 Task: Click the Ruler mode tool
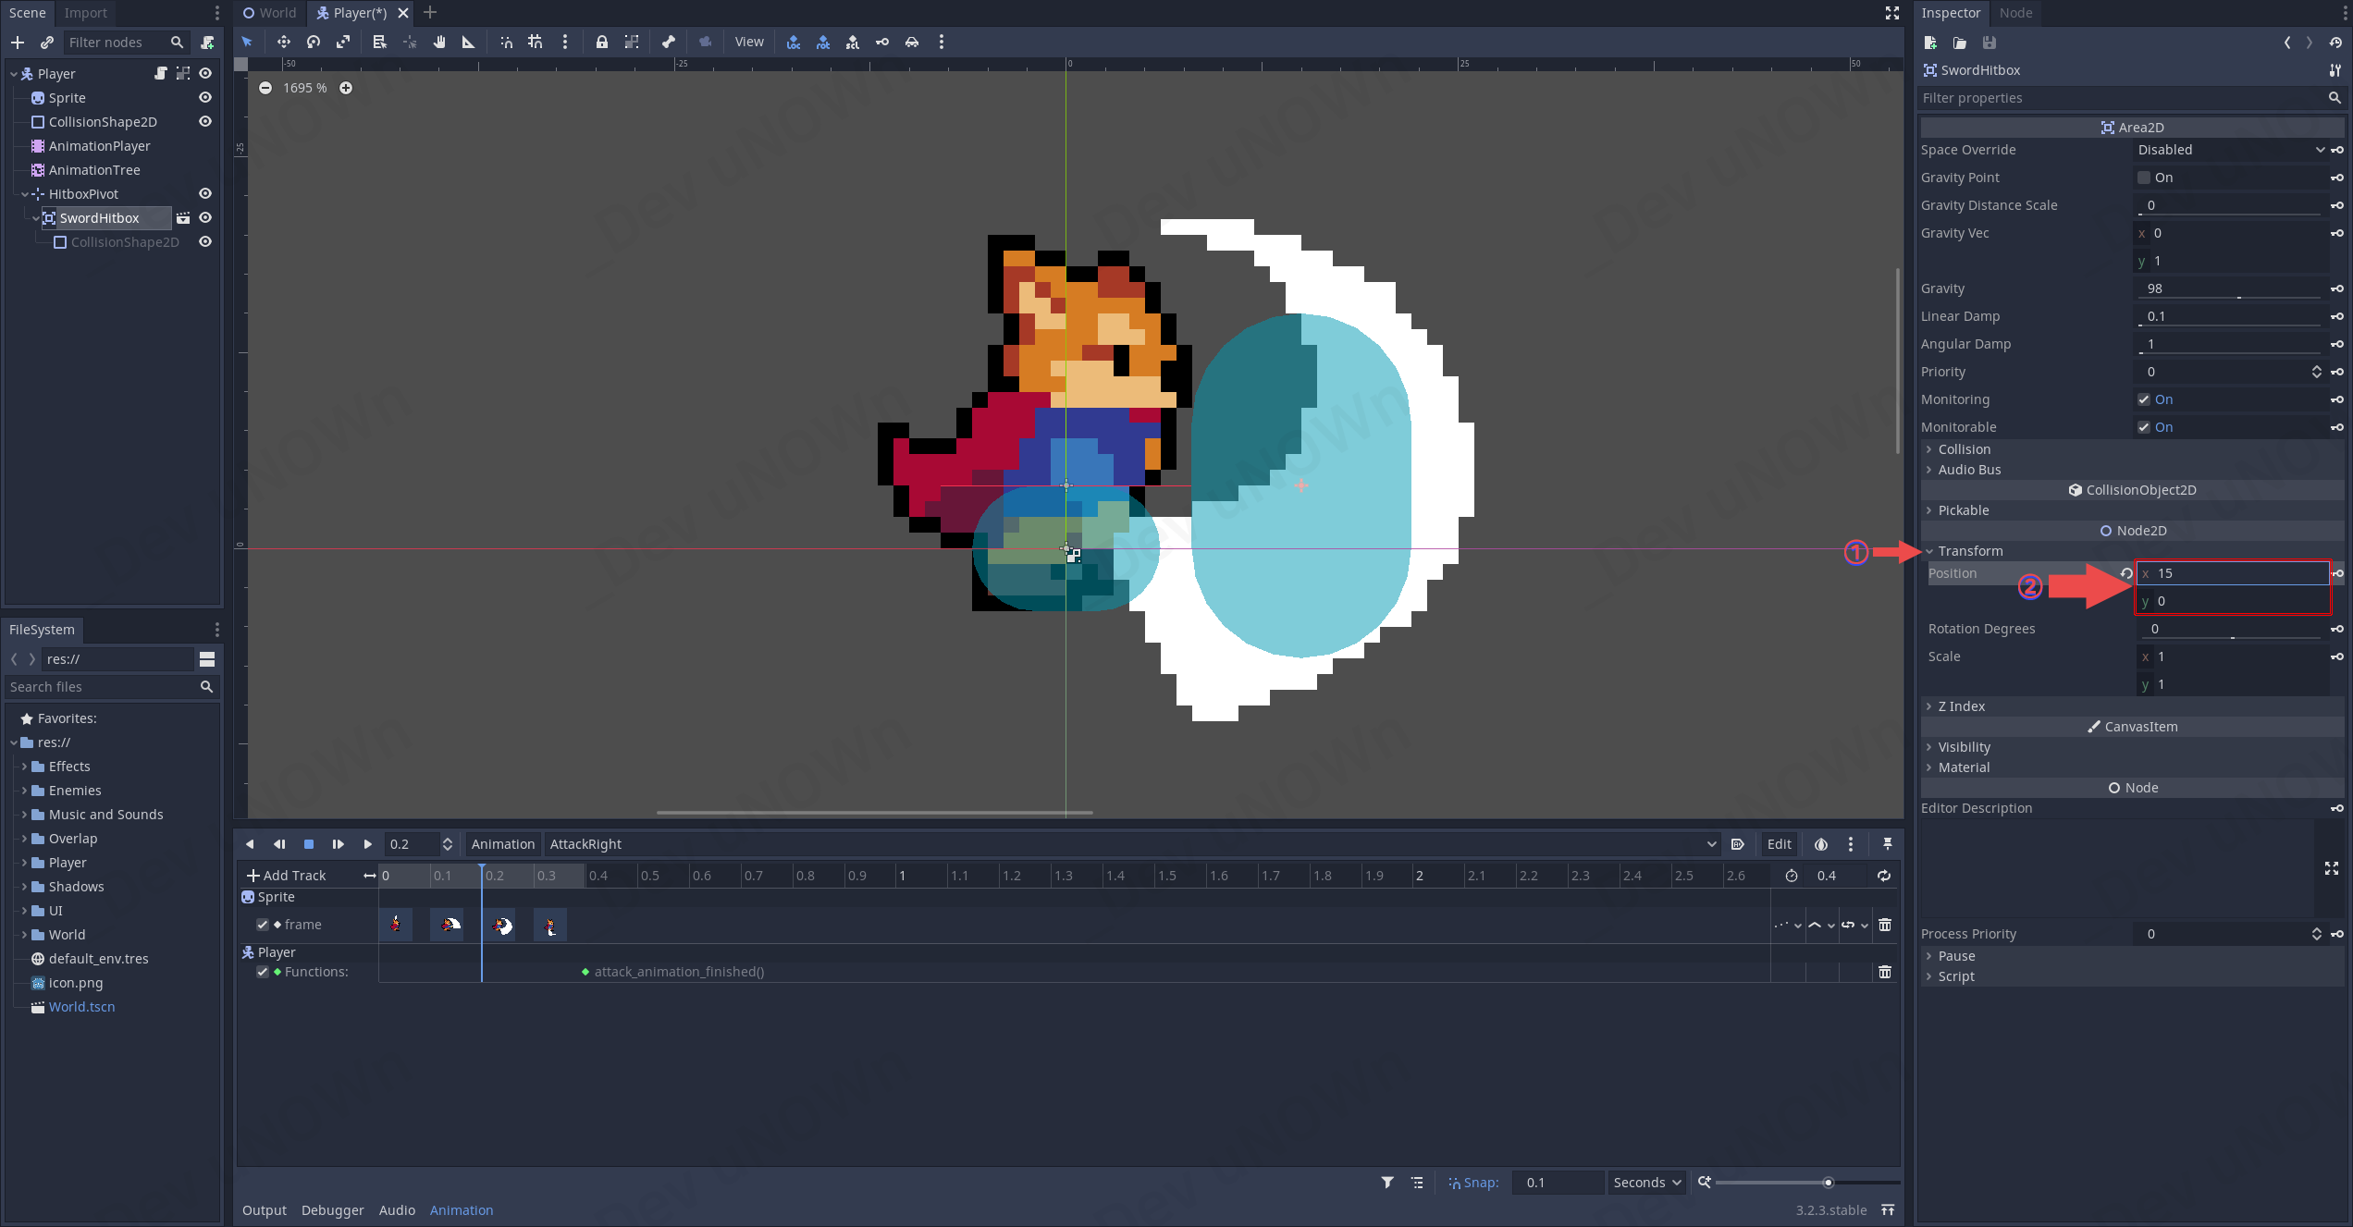(x=468, y=42)
